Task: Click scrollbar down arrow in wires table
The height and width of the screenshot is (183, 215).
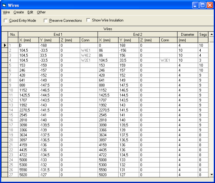Action: [212, 175]
